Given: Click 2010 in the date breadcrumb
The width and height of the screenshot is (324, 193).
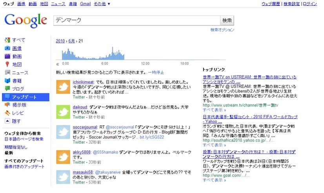Looking at the screenshot, I should pos(60,41).
